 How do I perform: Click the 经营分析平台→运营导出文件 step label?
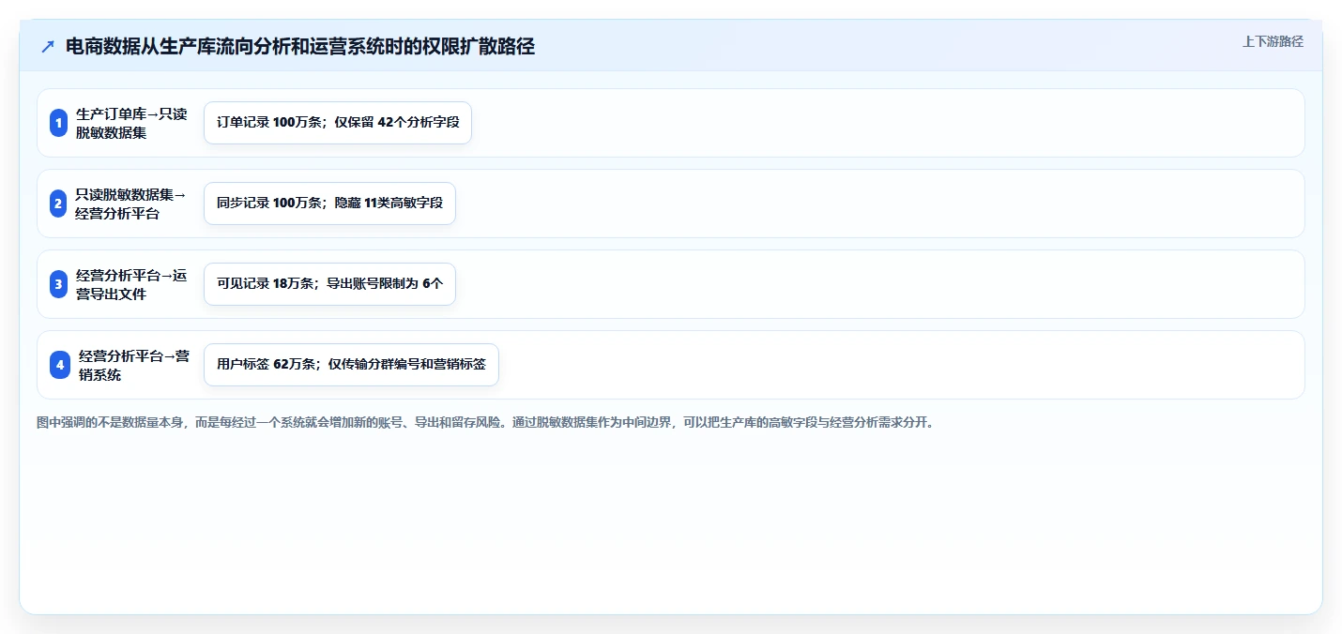[131, 284]
